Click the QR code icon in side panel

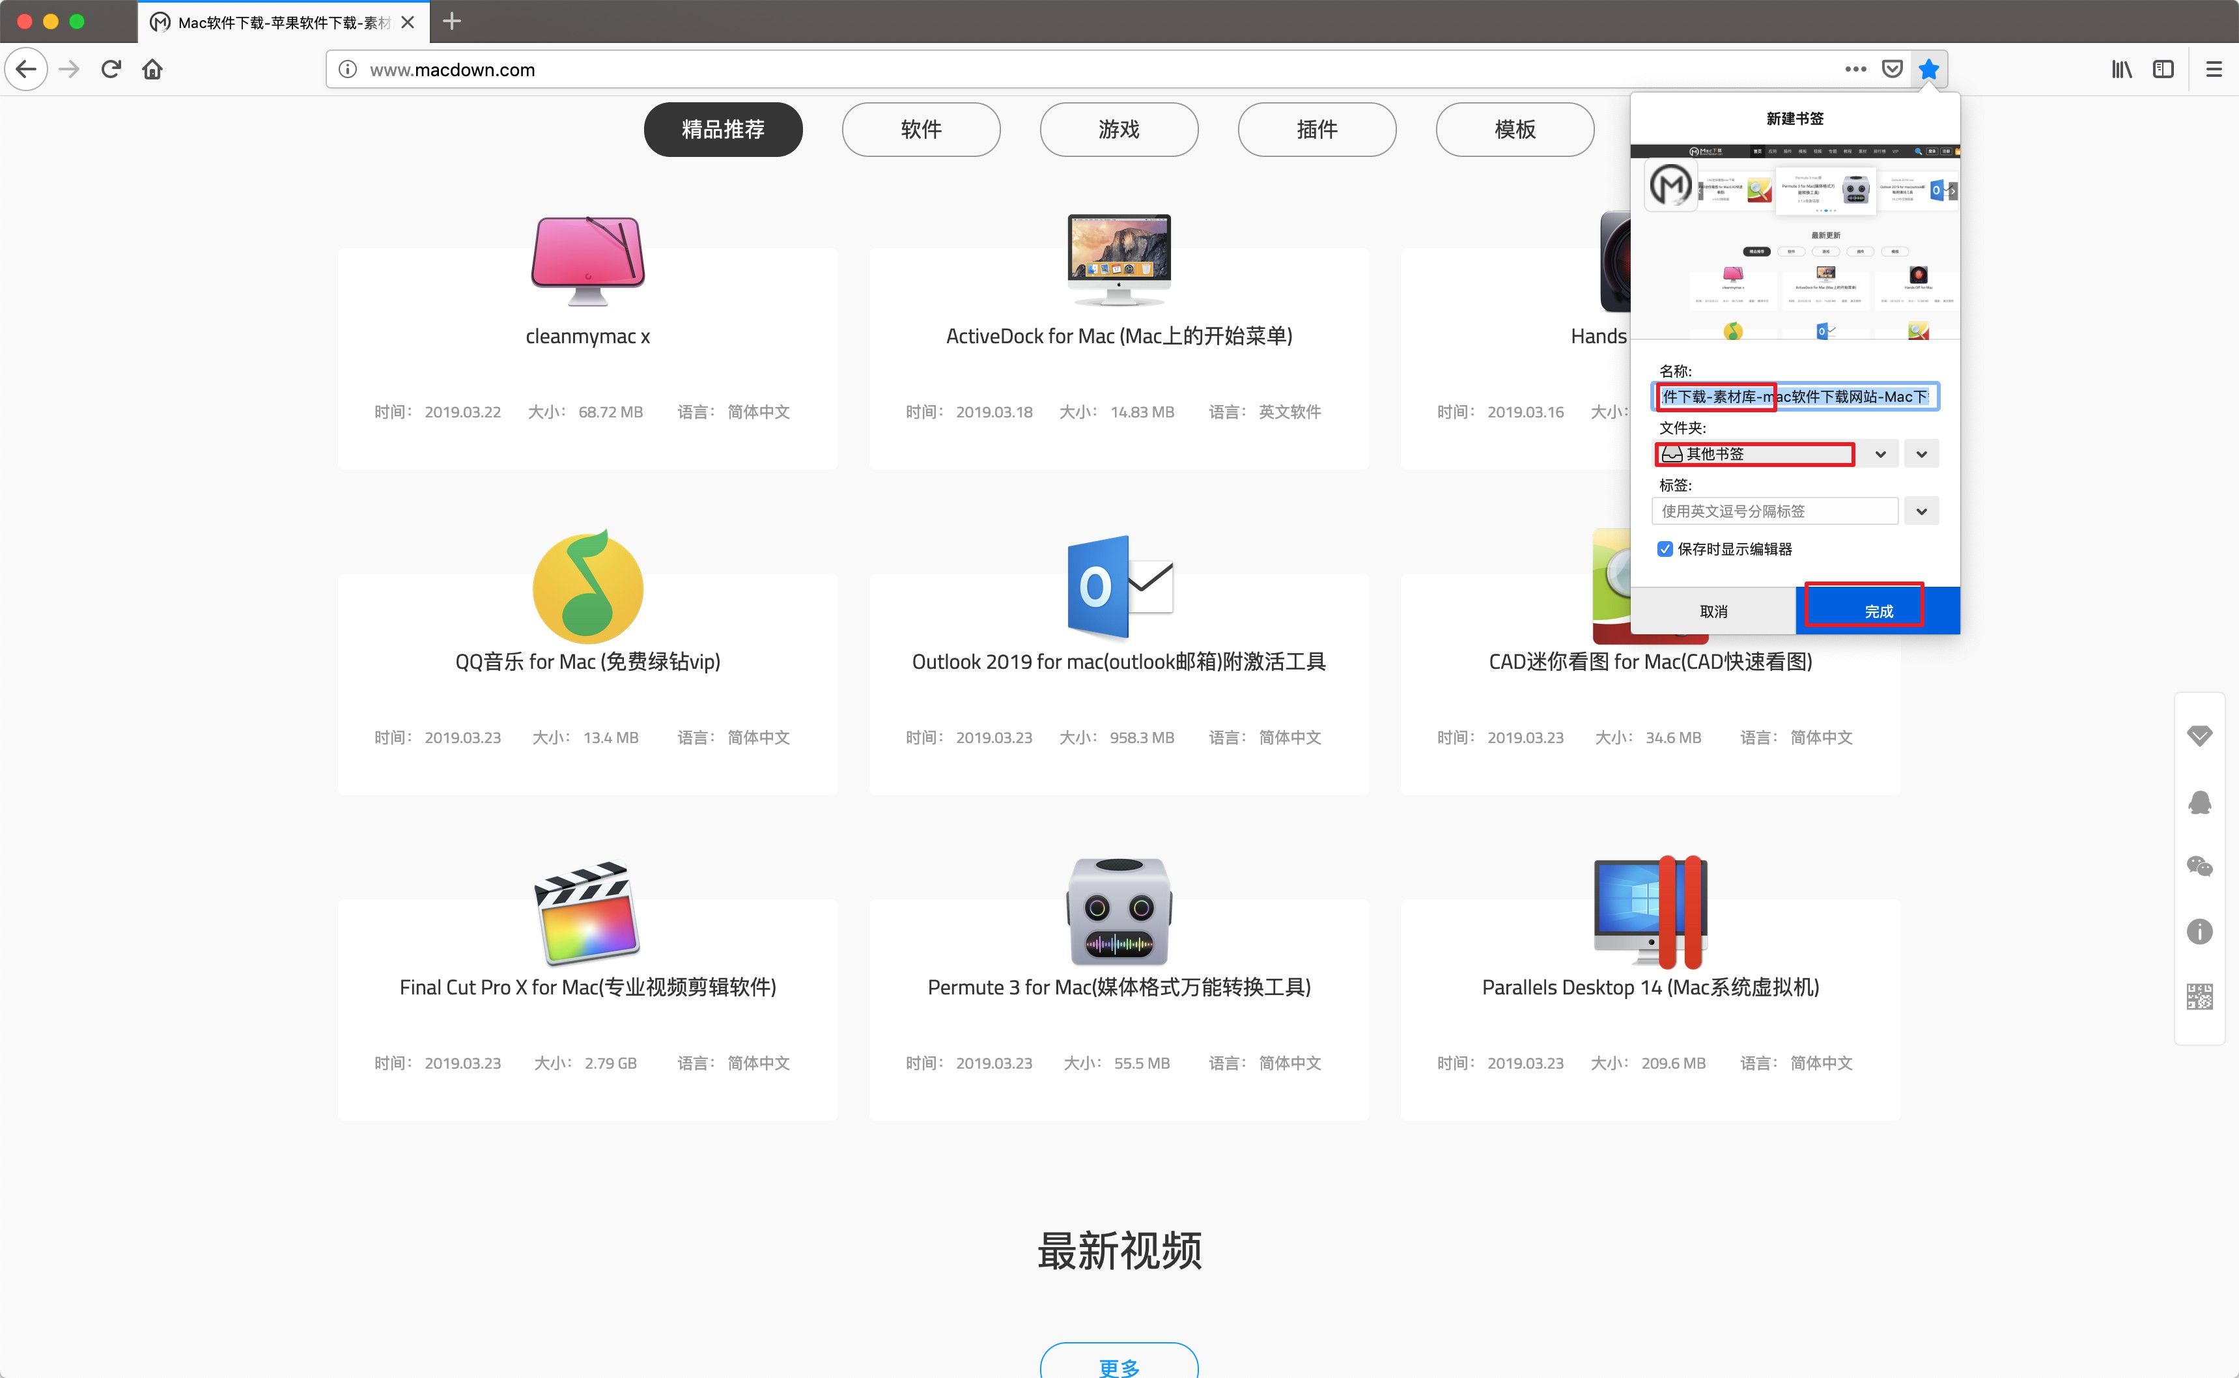(2199, 997)
